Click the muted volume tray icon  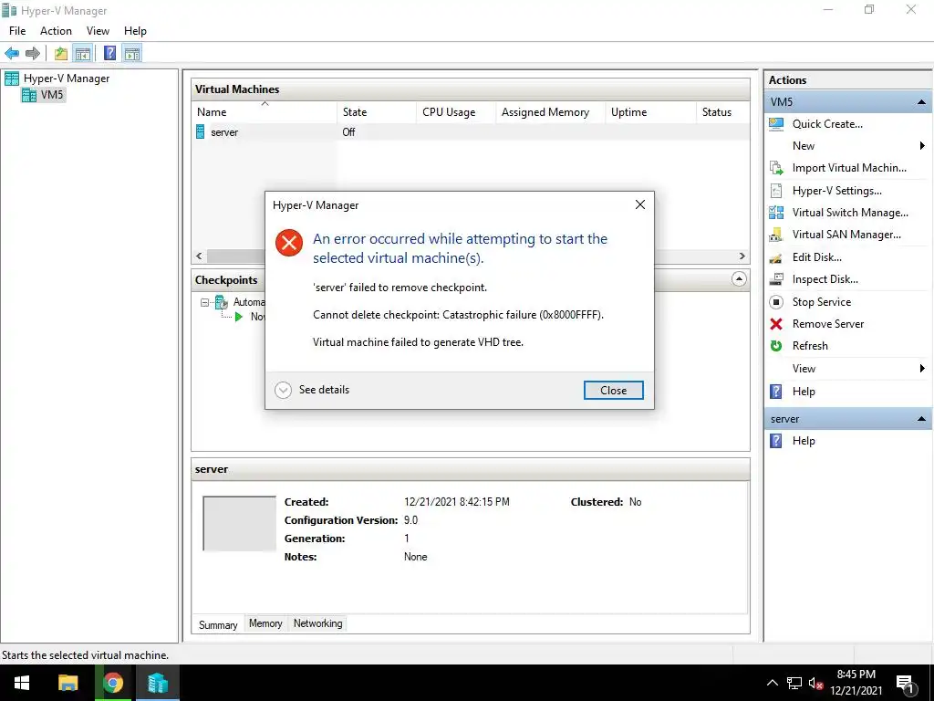click(x=815, y=683)
